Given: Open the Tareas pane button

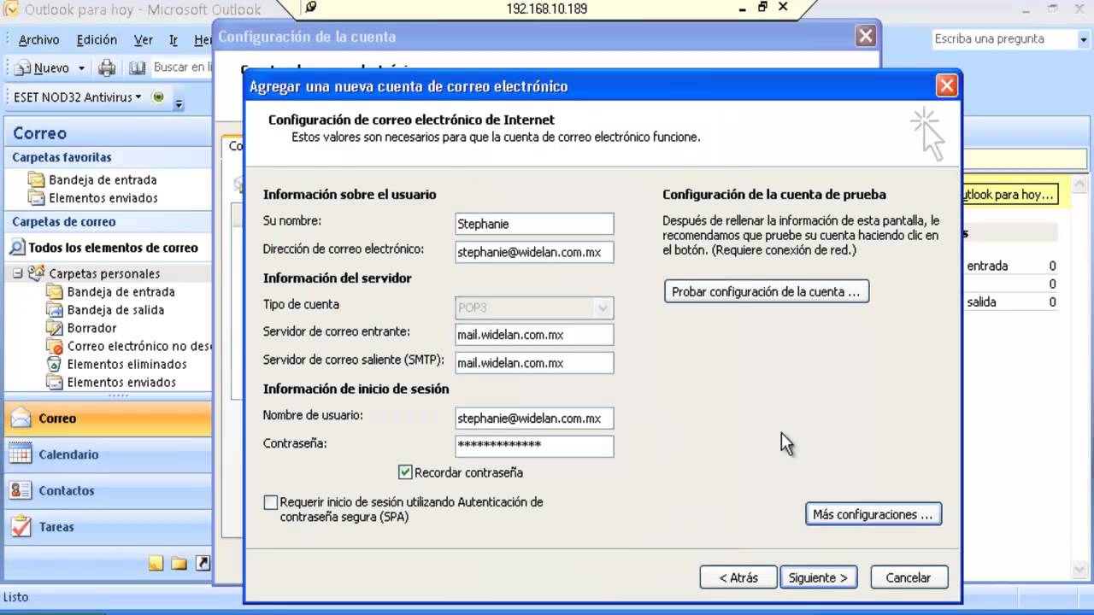Looking at the screenshot, I should [x=108, y=526].
